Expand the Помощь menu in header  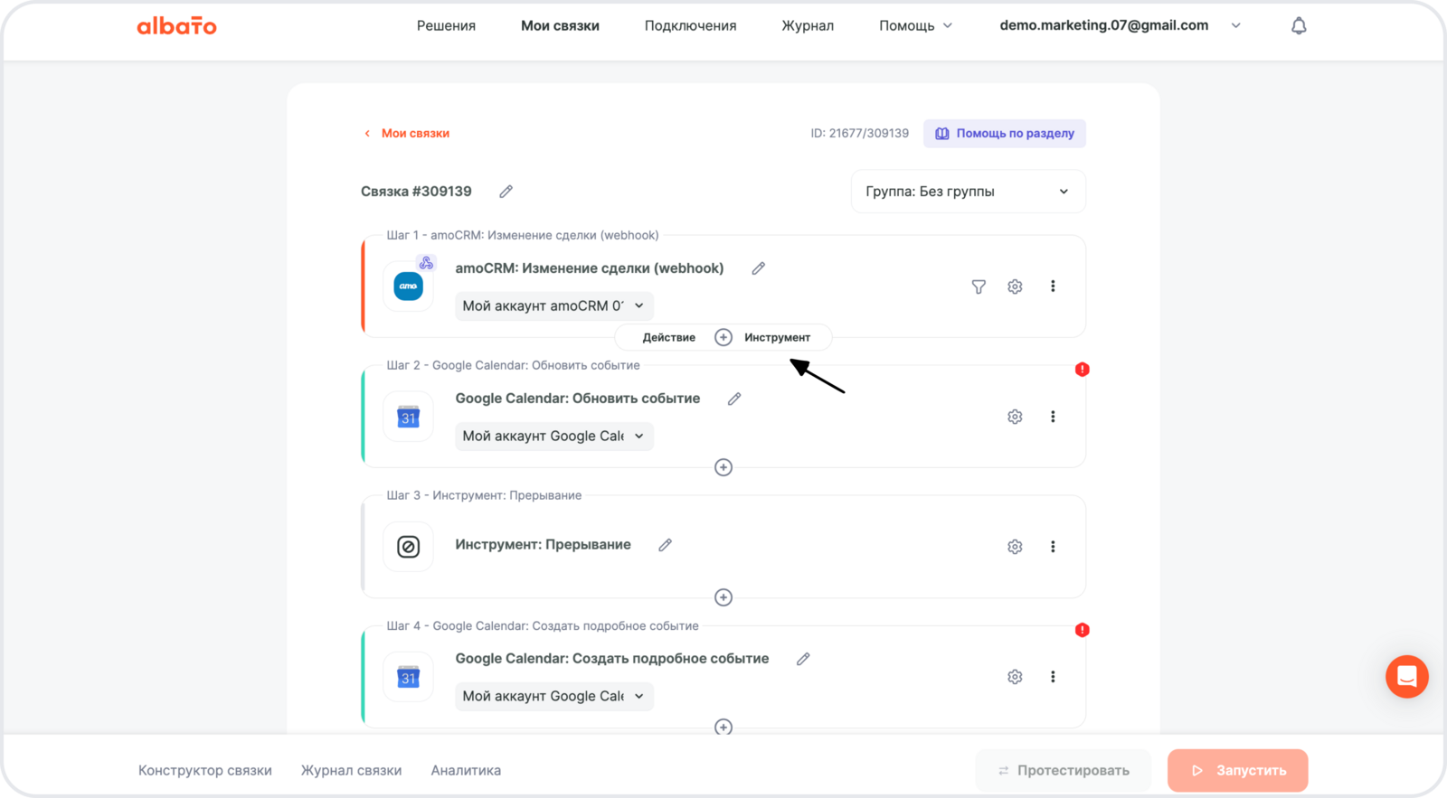(915, 26)
